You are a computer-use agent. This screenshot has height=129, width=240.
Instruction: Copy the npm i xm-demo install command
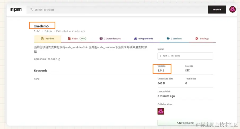(x=185, y=56)
